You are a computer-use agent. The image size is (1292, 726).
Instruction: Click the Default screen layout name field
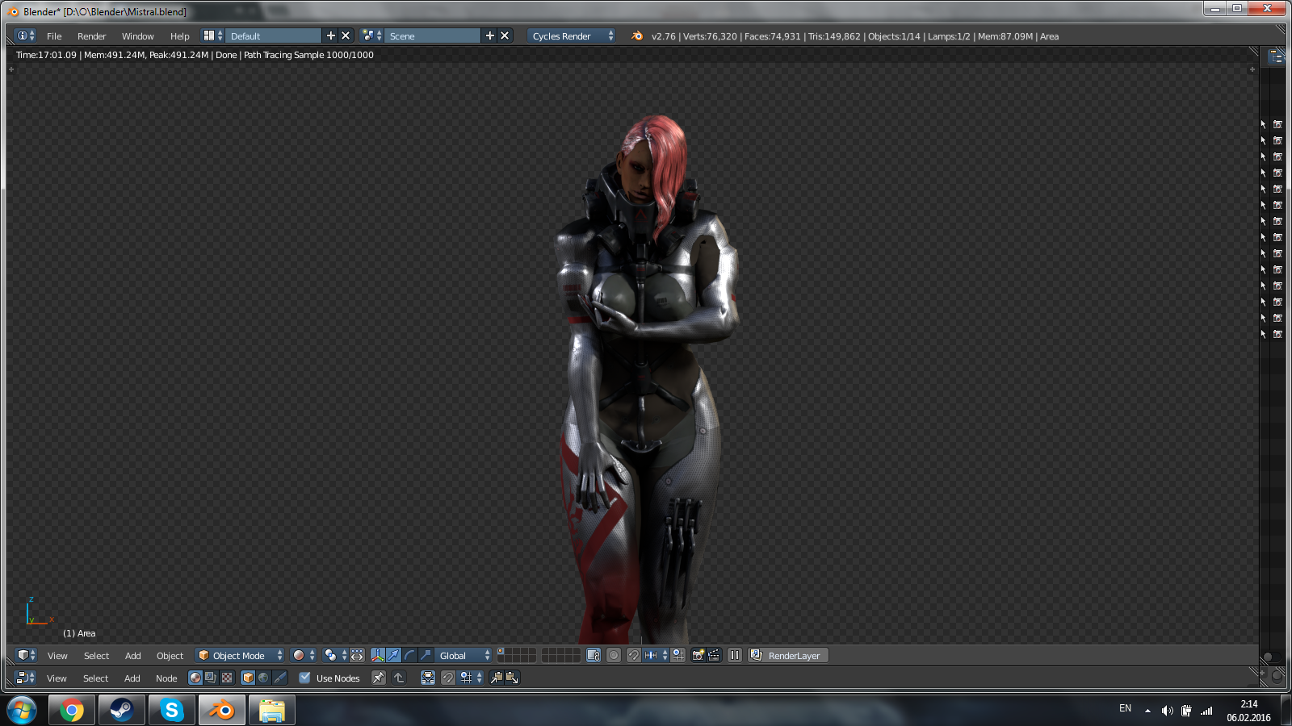point(274,35)
